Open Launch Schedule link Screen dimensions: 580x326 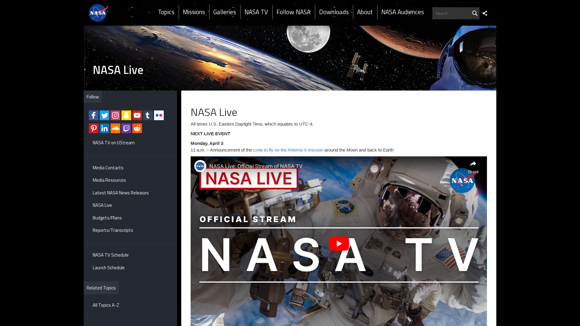pos(108,268)
